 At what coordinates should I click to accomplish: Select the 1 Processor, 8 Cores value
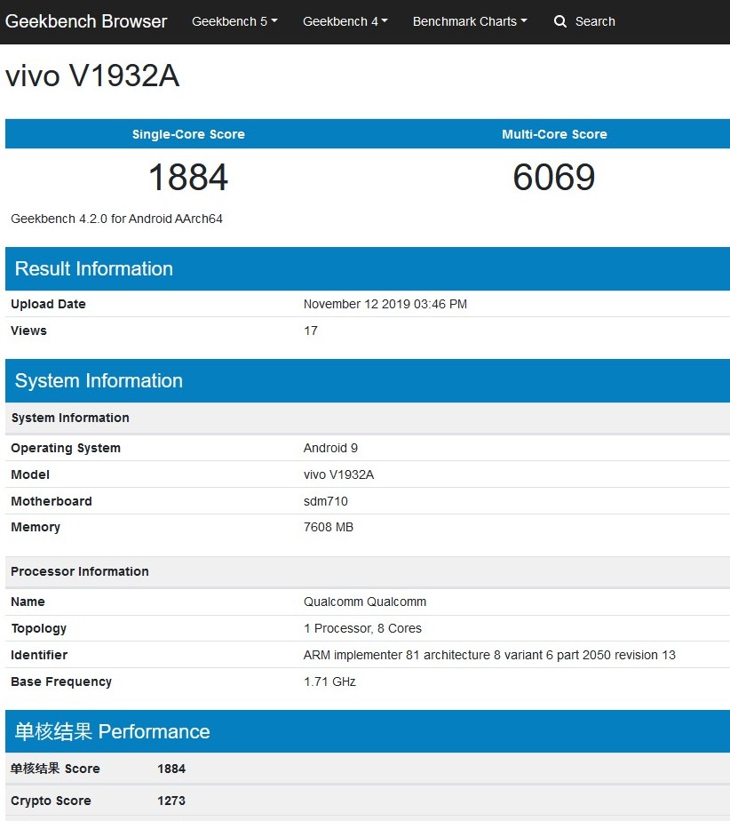click(362, 629)
